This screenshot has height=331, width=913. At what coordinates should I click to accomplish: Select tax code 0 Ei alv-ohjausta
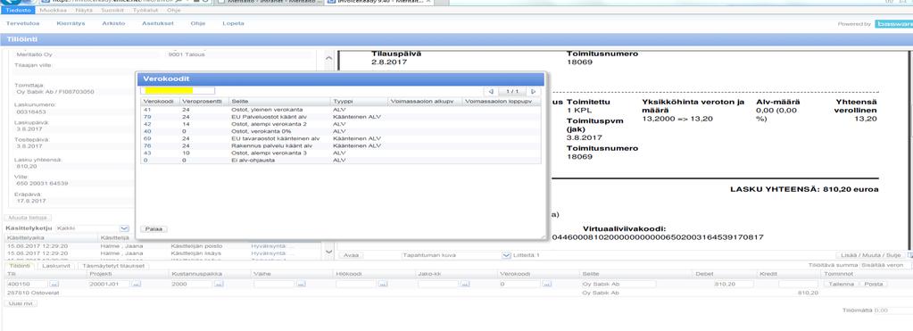click(x=341, y=160)
